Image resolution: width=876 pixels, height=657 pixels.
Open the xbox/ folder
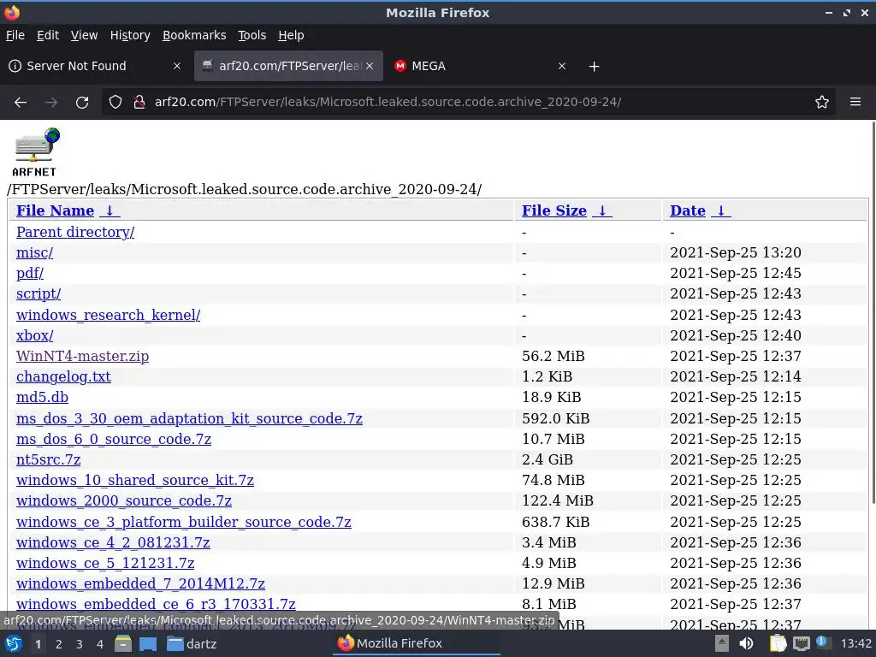tap(34, 335)
